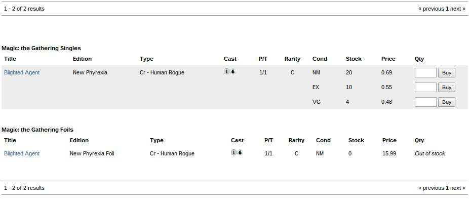Screen dimensions: 469x205
Task: Buy the NM condition Blighted Agent
Action: coord(447,72)
